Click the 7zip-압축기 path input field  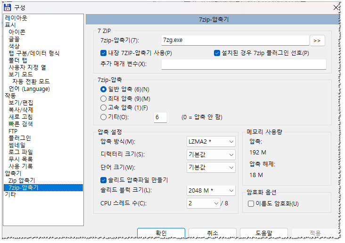pyautogui.click(x=236, y=40)
